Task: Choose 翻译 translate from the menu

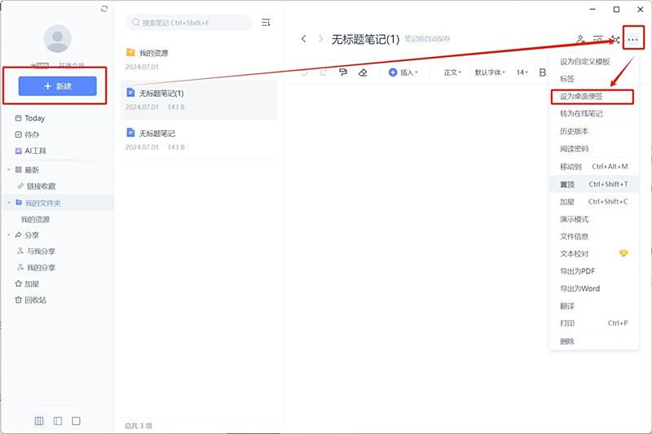Action: 594,306
